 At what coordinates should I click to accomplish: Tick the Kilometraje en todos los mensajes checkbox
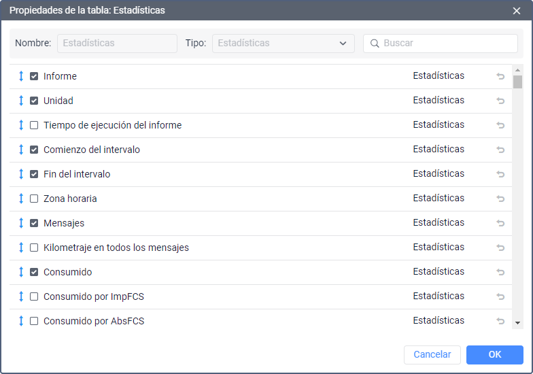click(x=34, y=248)
